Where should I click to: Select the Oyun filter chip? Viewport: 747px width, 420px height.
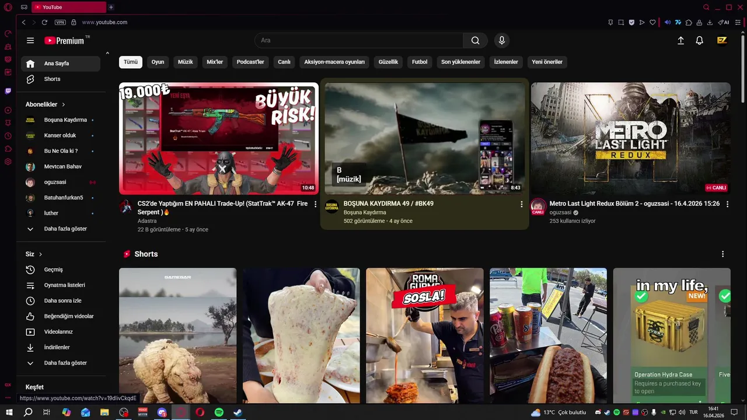click(158, 62)
